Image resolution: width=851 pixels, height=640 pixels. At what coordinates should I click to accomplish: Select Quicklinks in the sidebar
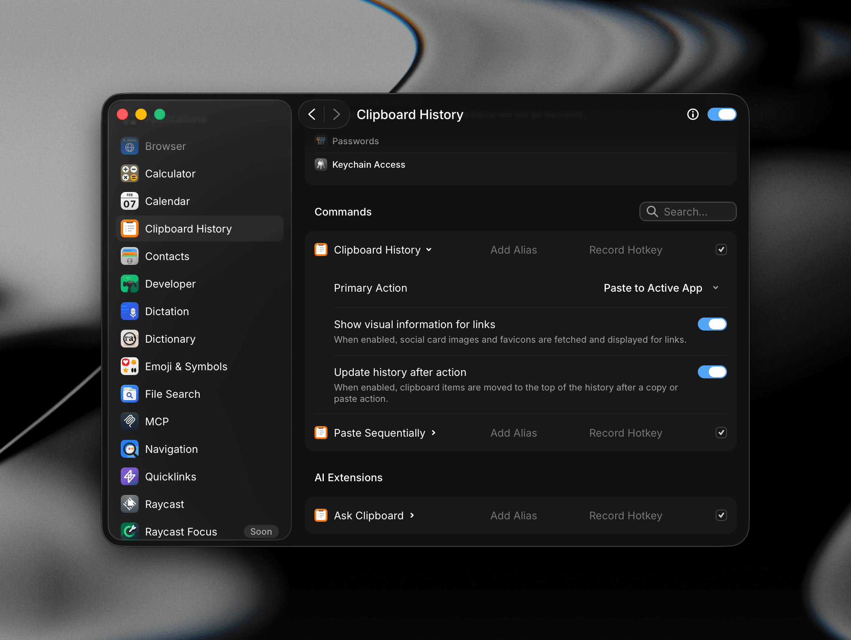(x=200, y=477)
